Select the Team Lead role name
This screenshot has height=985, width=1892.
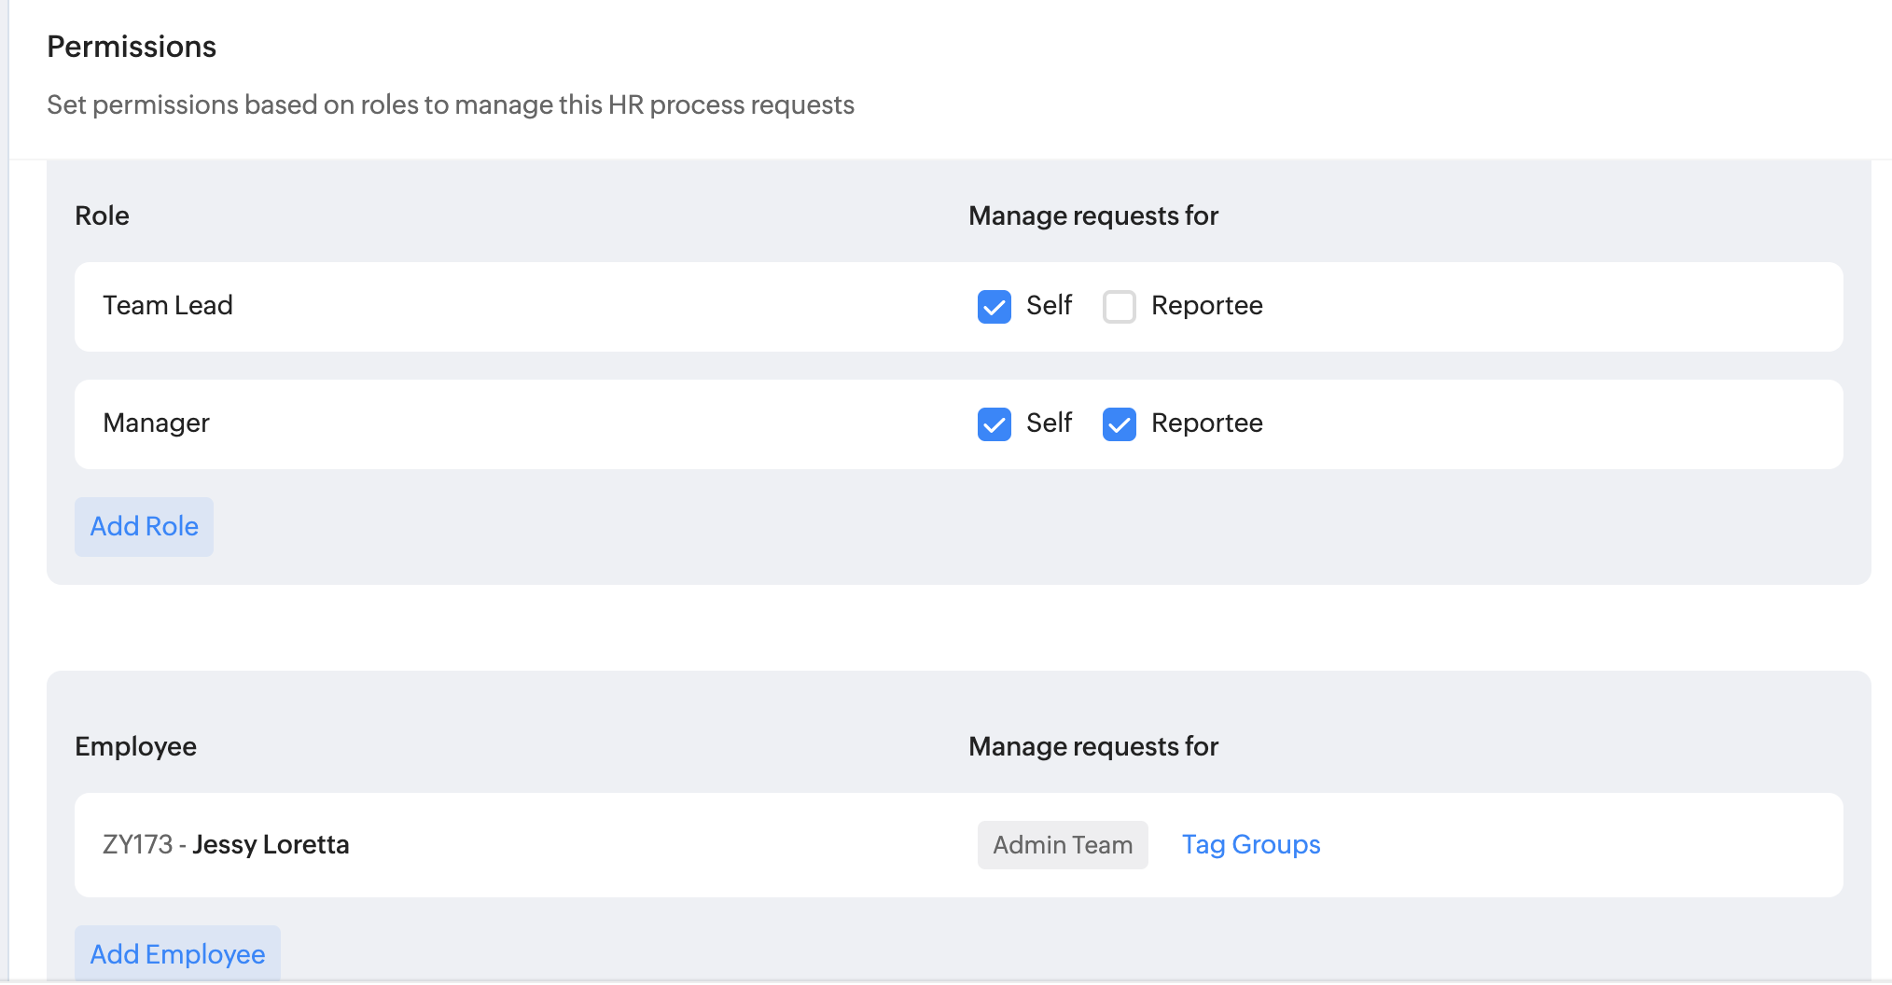(x=168, y=306)
